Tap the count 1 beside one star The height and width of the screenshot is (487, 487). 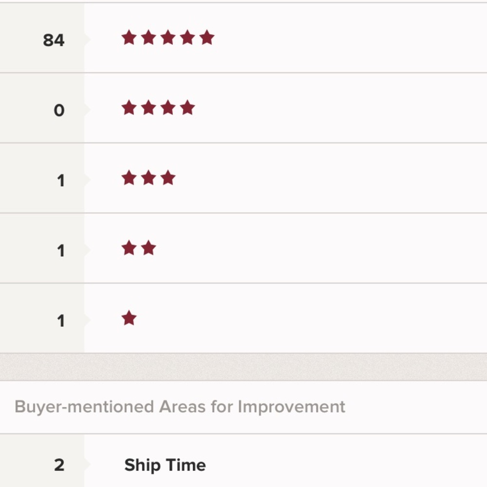(x=60, y=321)
